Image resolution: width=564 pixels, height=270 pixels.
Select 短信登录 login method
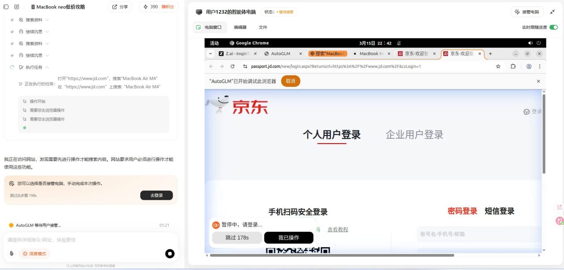point(499,211)
